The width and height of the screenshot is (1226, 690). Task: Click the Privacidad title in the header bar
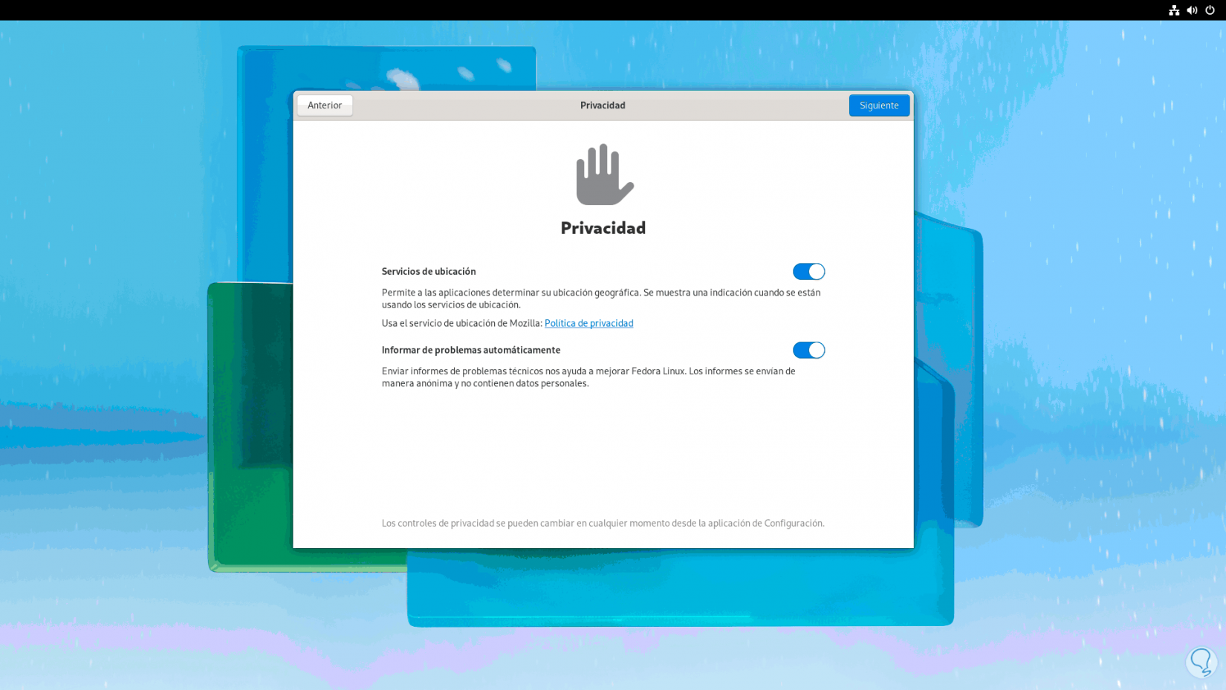click(x=603, y=105)
